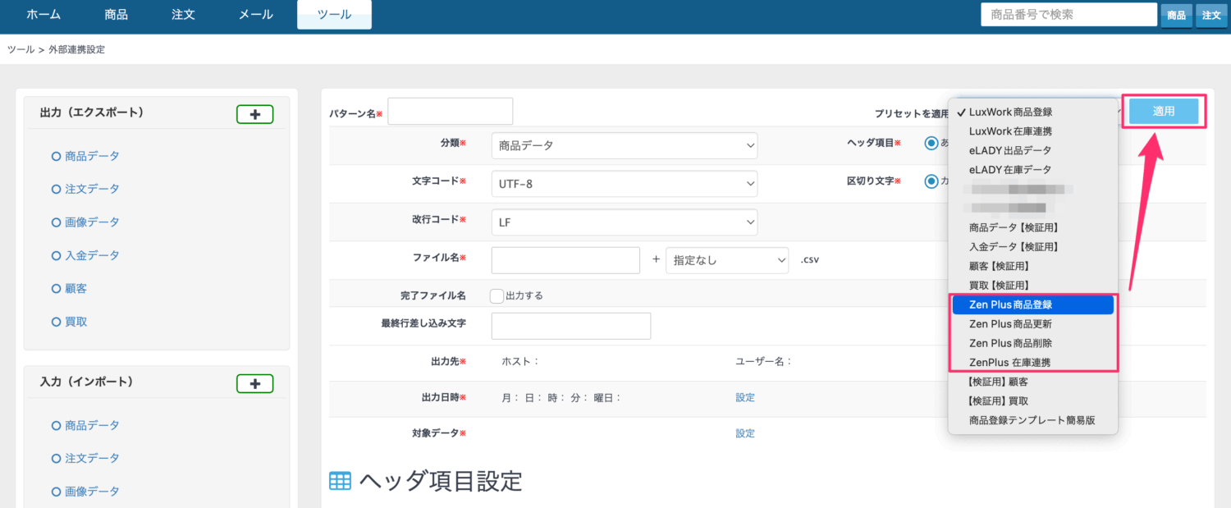Screen dimensions: 1231x508
Task: Choose LuxWork商品登録 in the preset list
Action: click(x=1033, y=112)
